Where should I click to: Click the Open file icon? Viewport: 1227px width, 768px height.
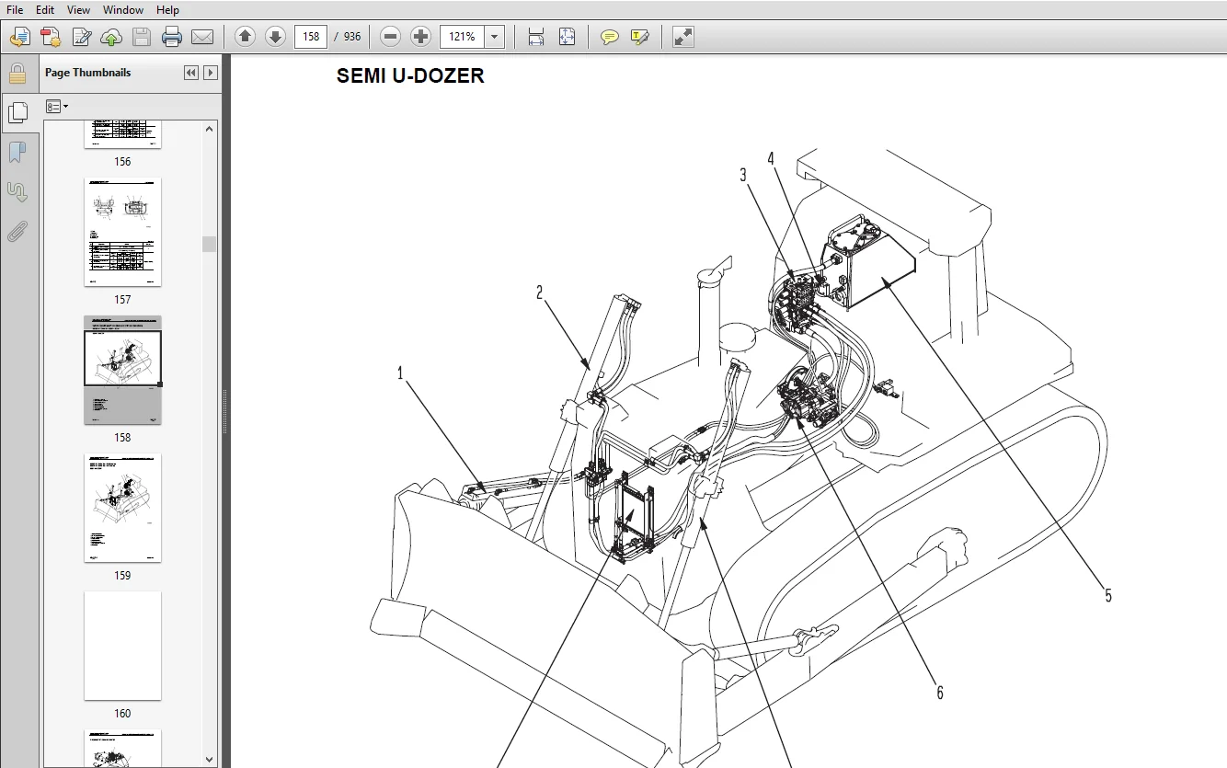pyautogui.click(x=19, y=37)
